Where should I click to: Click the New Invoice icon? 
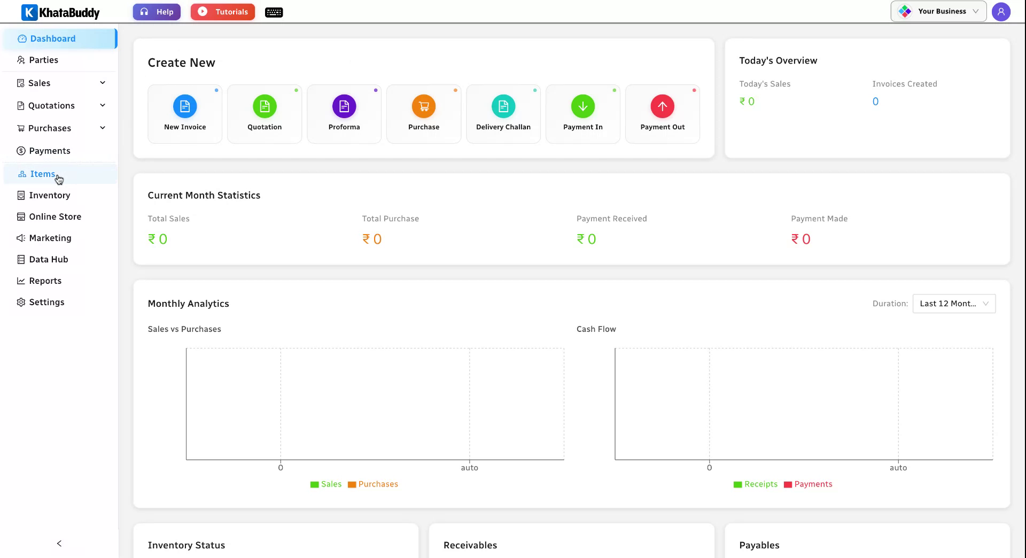[x=185, y=106]
